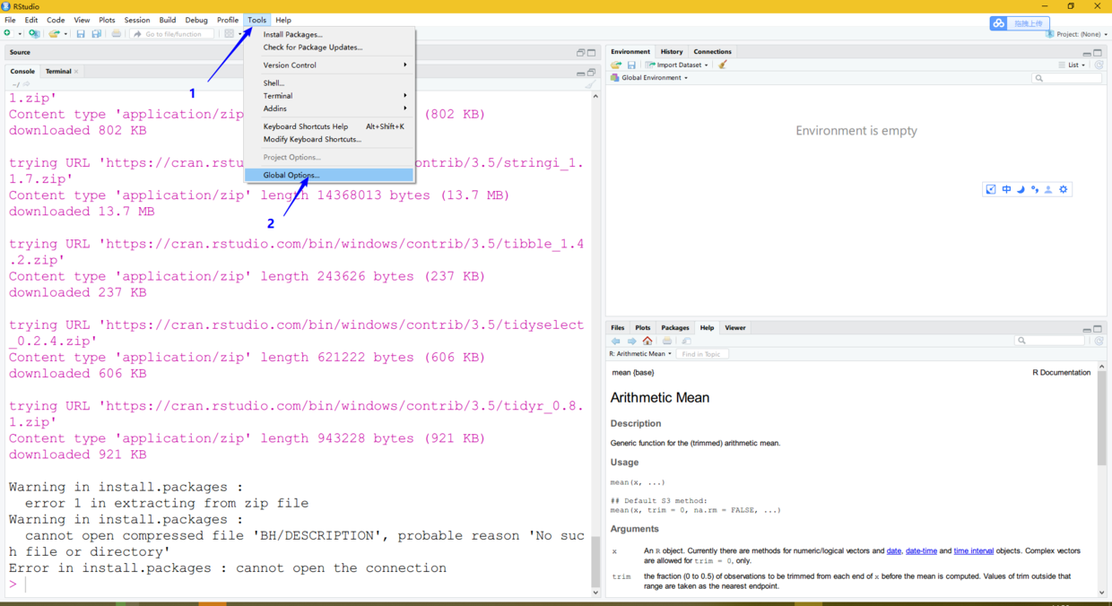1112x606 pixels.
Task: Open the Plots menu in menu bar
Action: pos(107,20)
